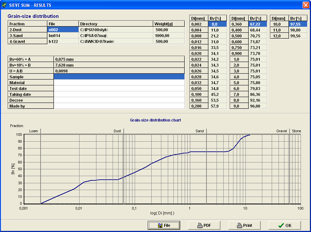Click the Bv value '33,5'
The width and height of the screenshot is (311, 232).
coord(218,48)
